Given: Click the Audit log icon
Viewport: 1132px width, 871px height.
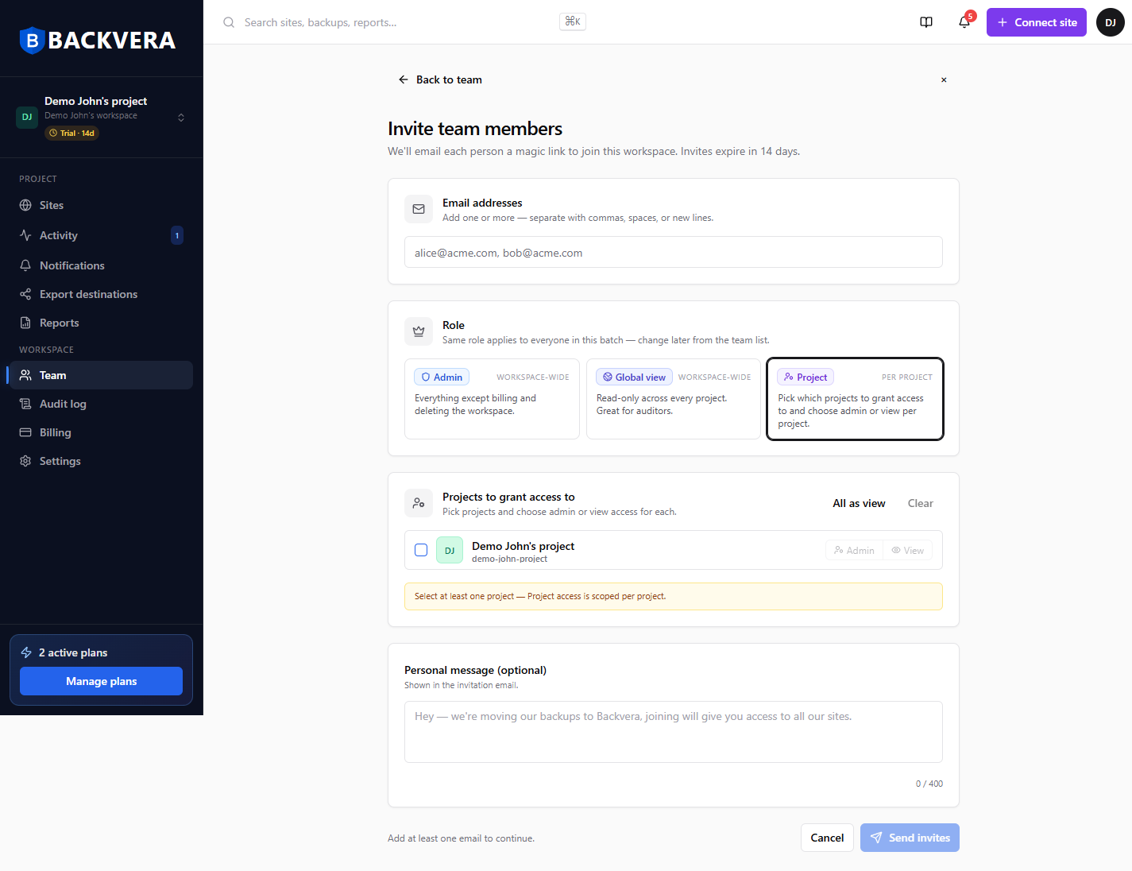Looking at the screenshot, I should click(x=25, y=404).
